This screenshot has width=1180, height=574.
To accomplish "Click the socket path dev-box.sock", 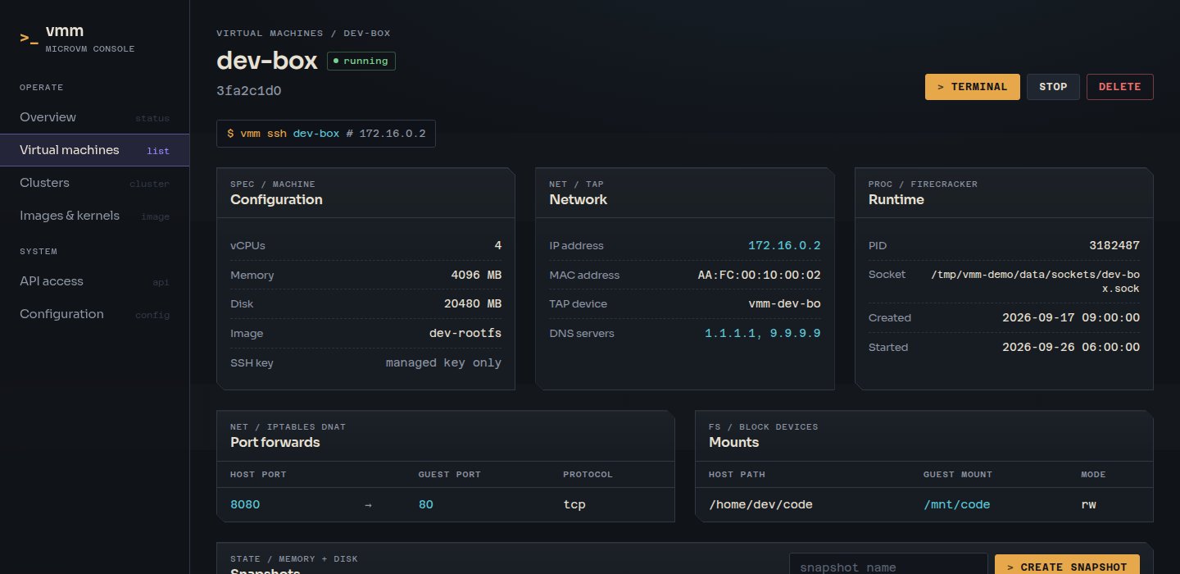I will (1036, 281).
